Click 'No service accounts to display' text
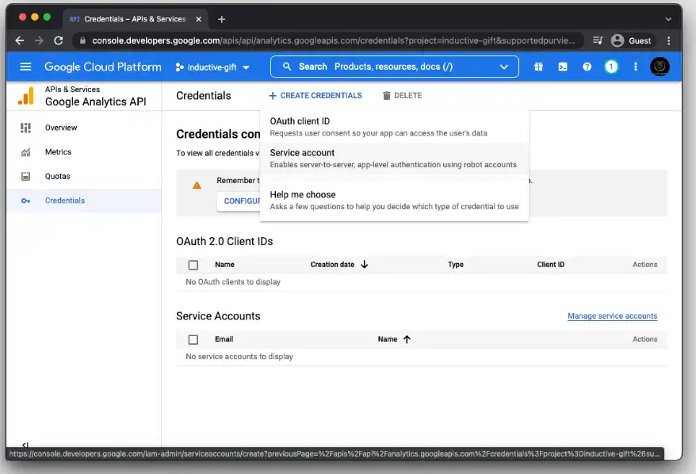The image size is (696, 474). (239, 357)
